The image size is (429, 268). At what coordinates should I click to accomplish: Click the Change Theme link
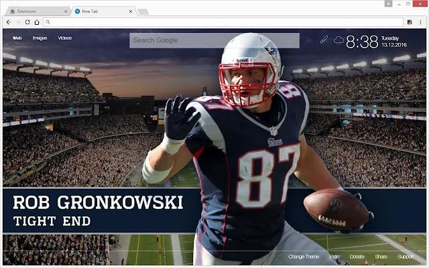click(304, 257)
